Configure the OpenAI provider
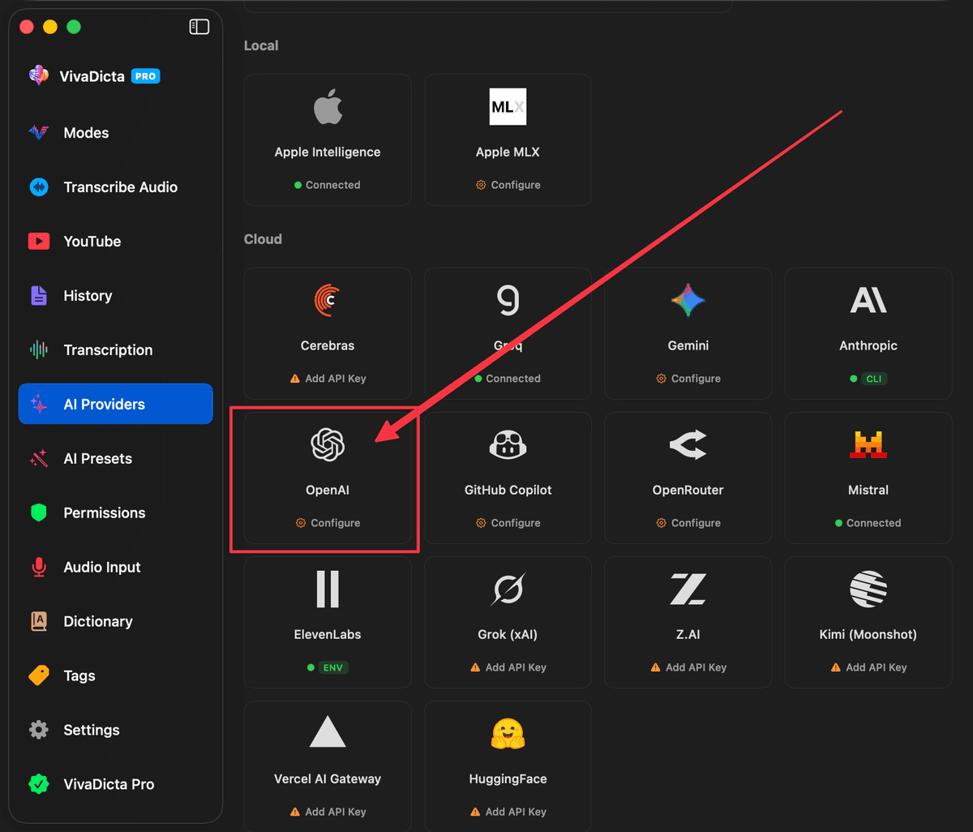Viewport: 973px width, 832px height. point(328,522)
